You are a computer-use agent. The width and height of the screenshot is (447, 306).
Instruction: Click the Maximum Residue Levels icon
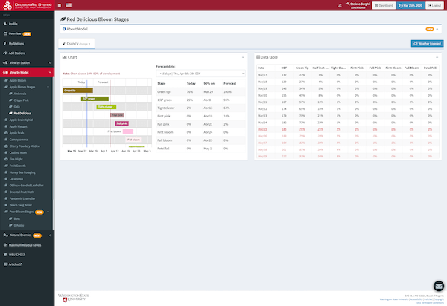(x=4, y=244)
